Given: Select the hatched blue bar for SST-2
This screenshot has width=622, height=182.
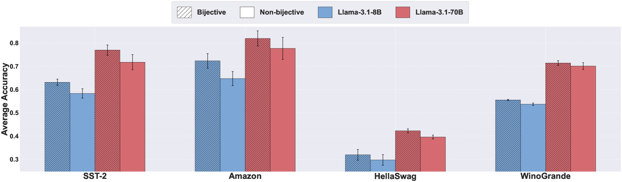Looking at the screenshot, I should [57, 127].
